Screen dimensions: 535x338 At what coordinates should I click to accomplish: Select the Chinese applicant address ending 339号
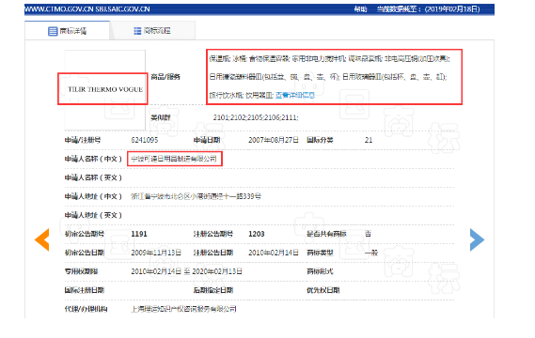[x=196, y=196]
